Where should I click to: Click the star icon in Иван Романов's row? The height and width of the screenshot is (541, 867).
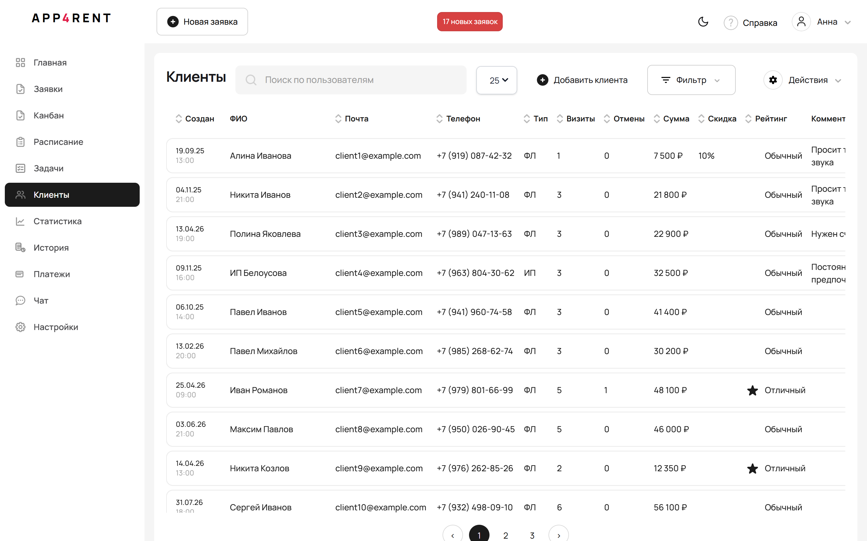(x=752, y=390)
